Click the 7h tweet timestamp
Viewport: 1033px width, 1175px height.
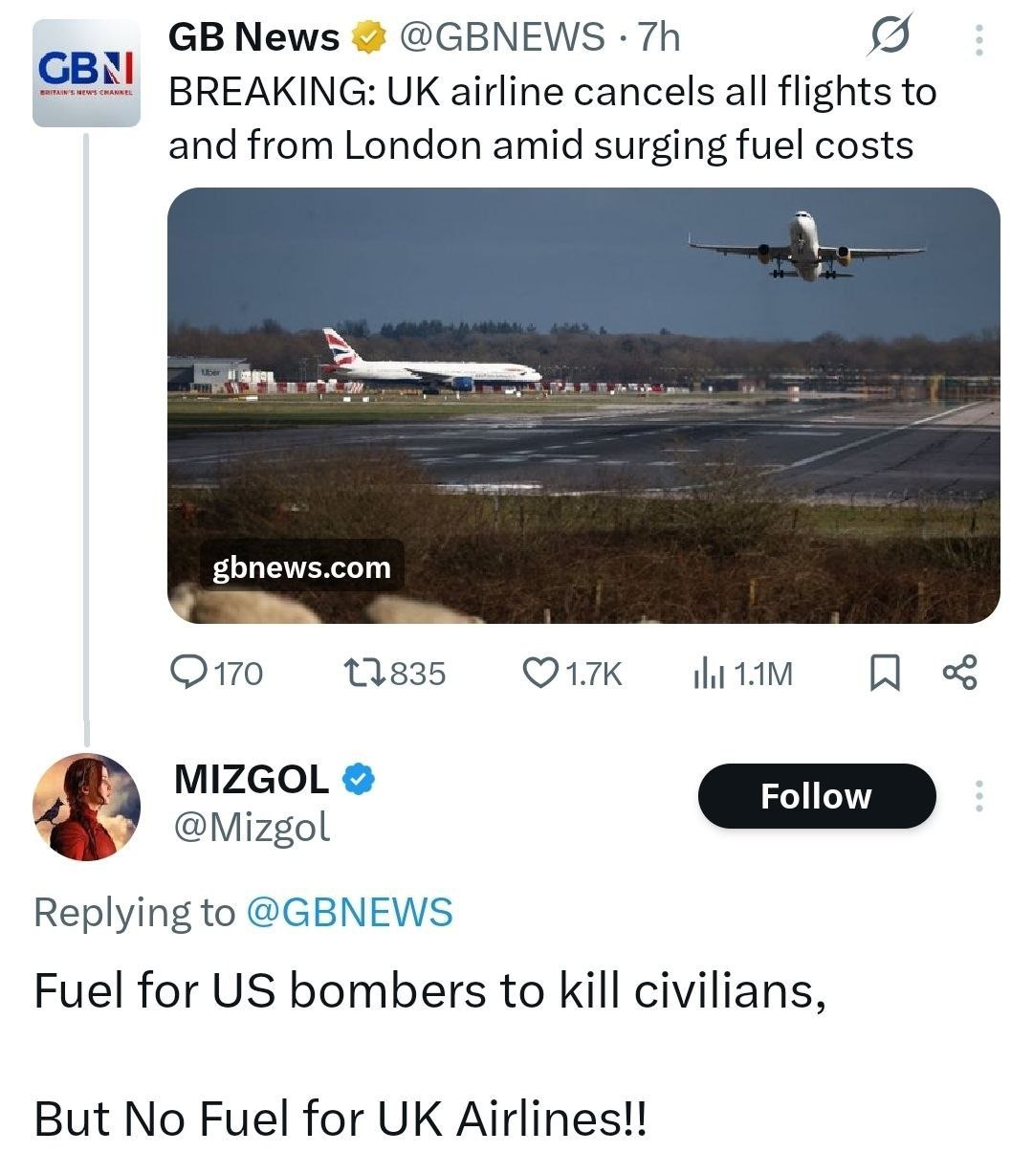coord(659,37)
